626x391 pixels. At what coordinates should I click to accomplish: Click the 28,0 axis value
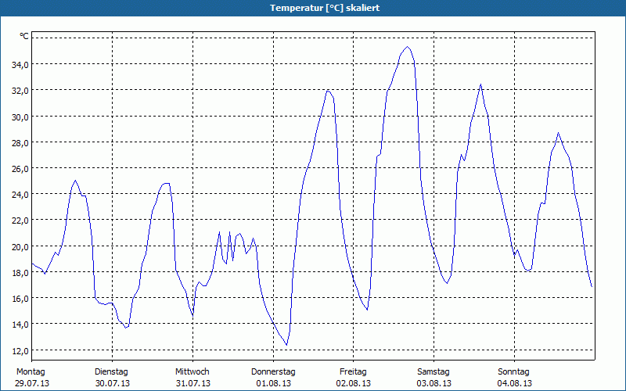[x=20, y=143]
